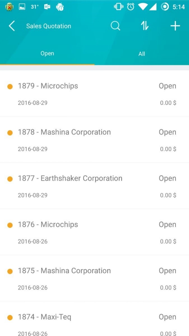Tap the alarm clock status icon
The image size is (189, 336).
(x=131, y=7)
